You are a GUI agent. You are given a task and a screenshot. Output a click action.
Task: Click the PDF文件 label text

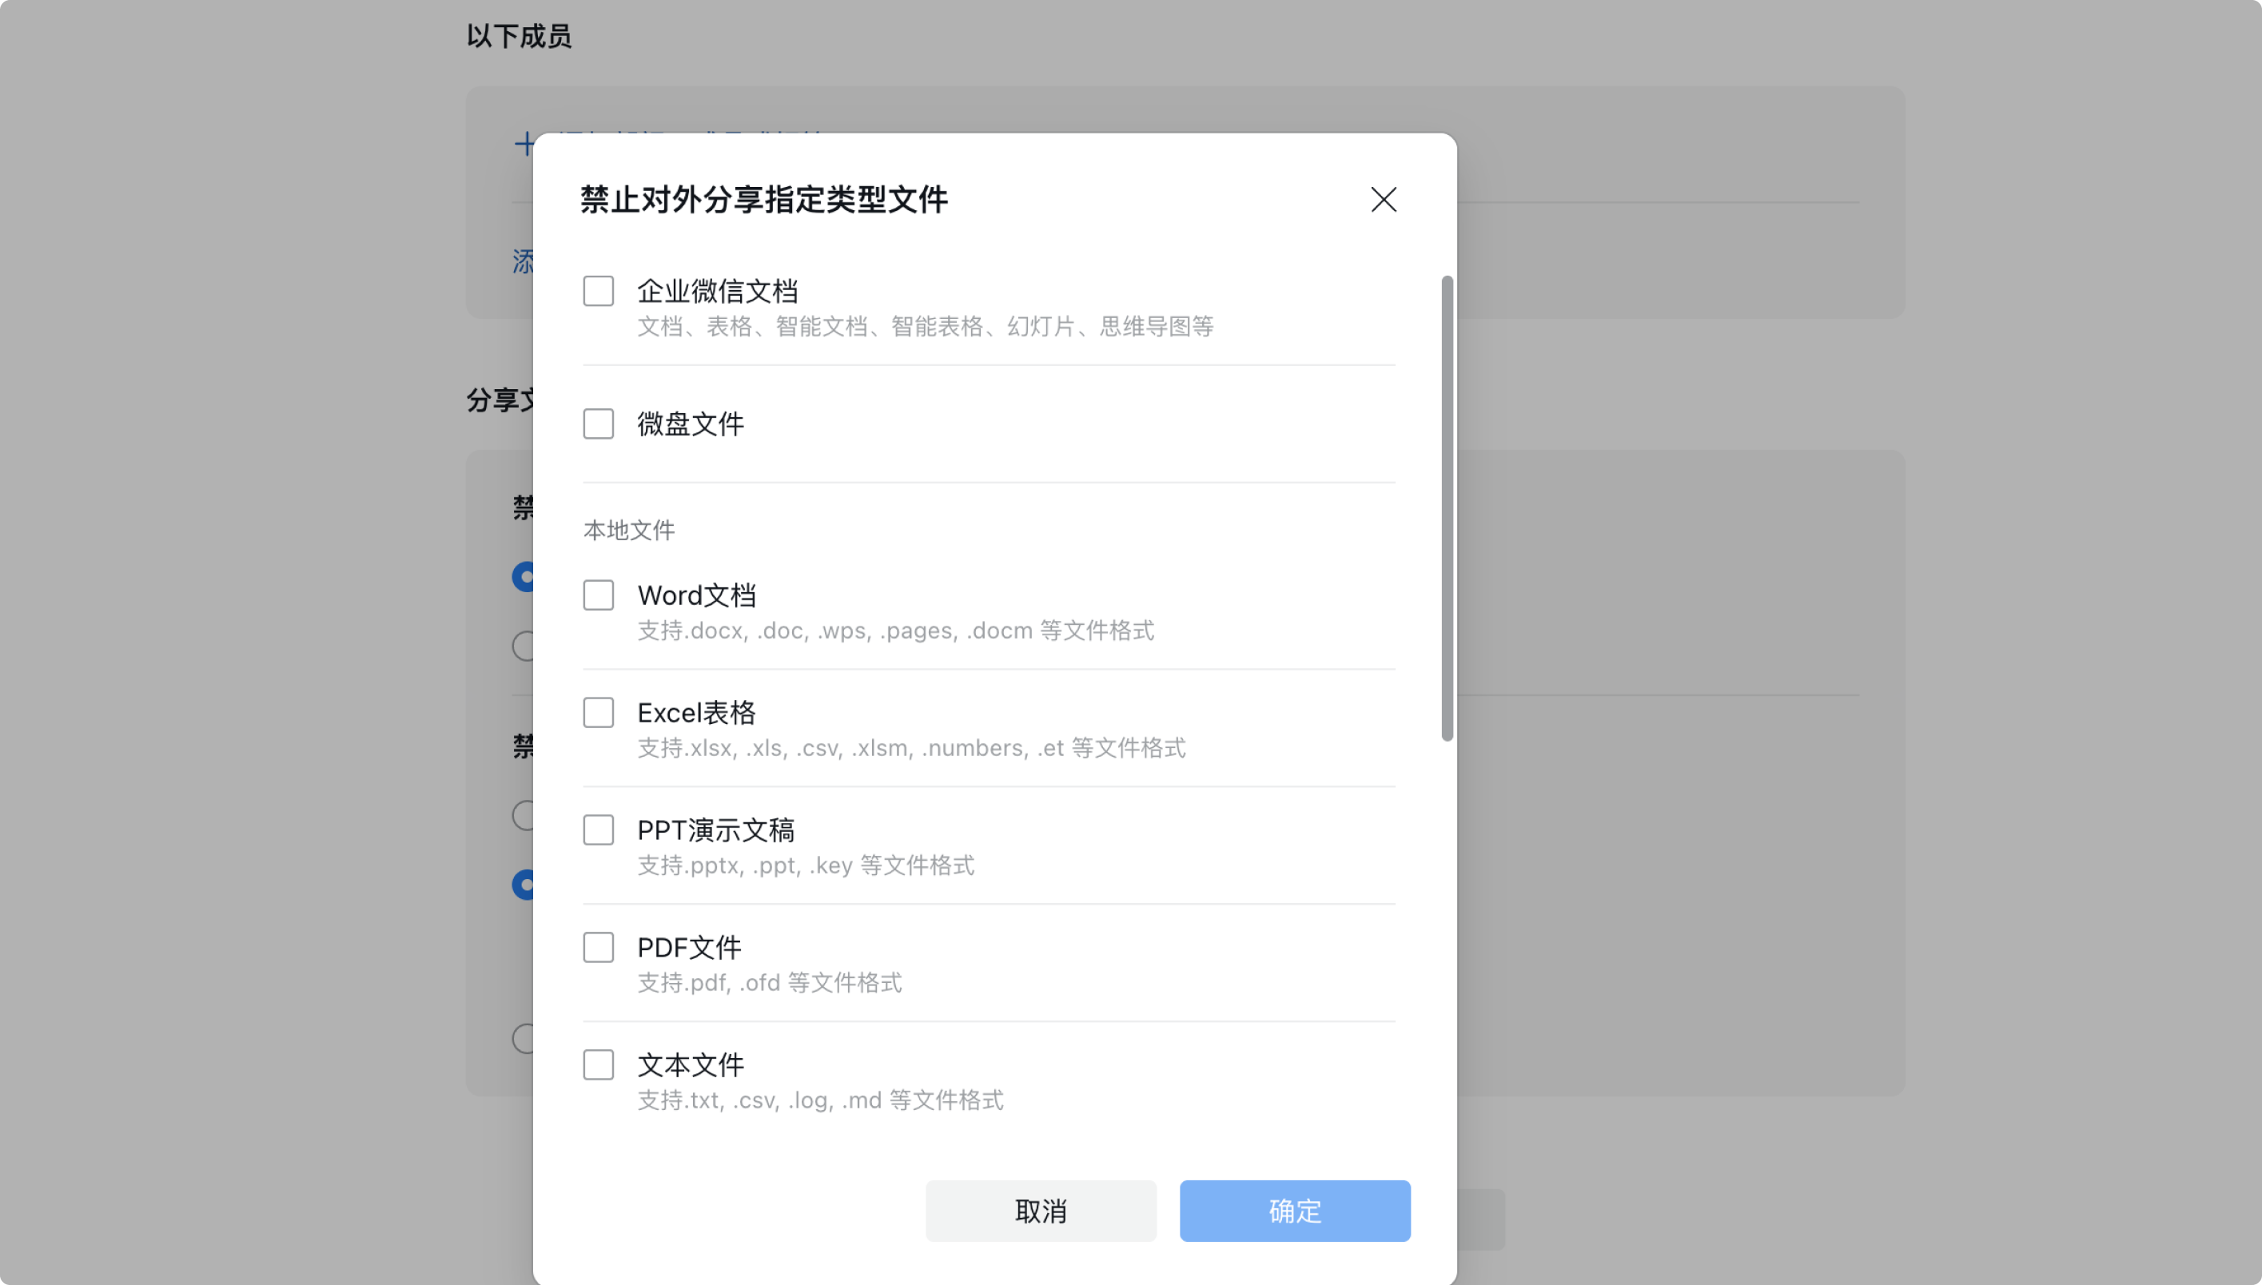pyautogui.click(x=689, y=948)
